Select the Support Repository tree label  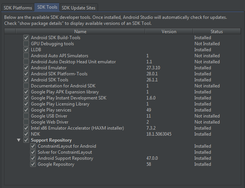[x=51, y=140]
